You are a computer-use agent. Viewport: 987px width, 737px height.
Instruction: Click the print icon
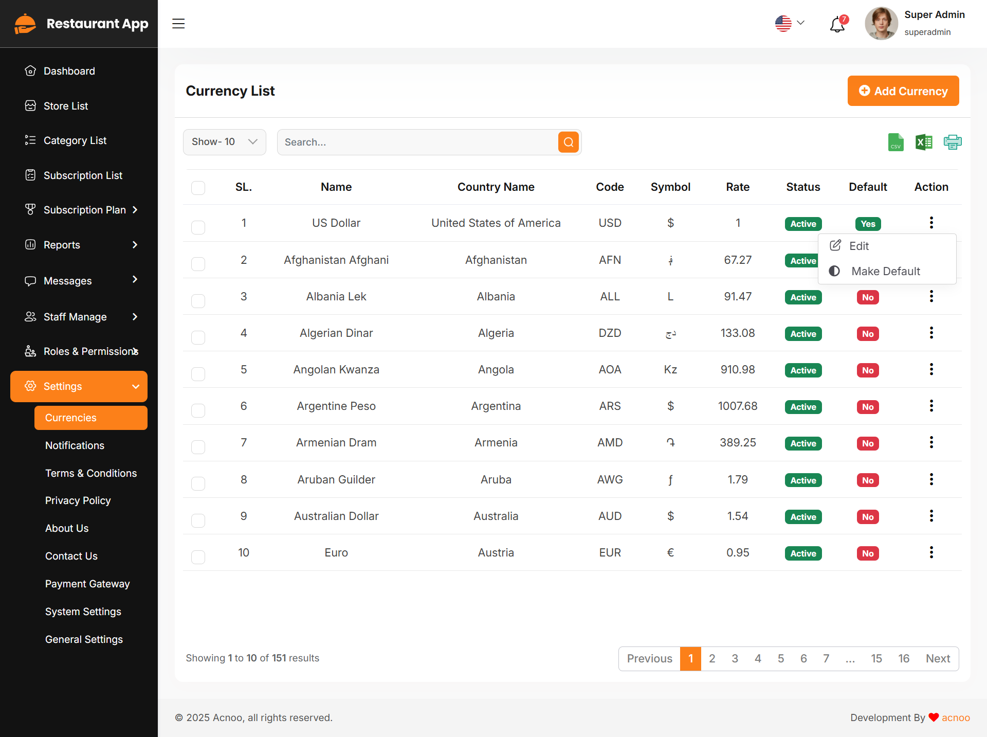952,142
